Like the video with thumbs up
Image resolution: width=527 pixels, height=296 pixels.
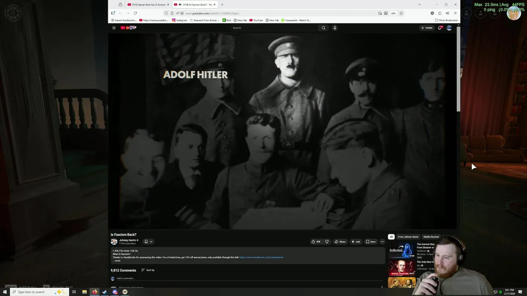point(316,242)
